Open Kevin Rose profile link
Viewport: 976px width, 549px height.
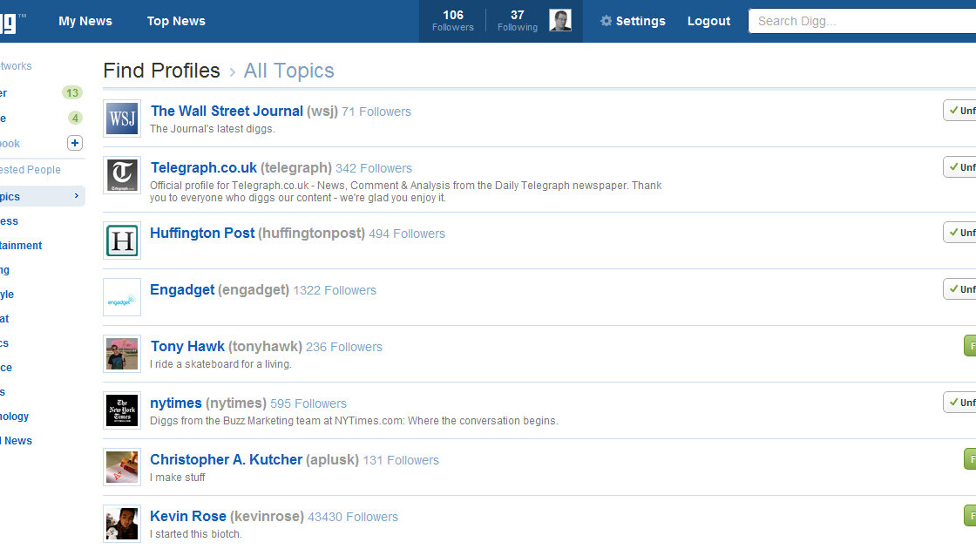tap(188, 516)
